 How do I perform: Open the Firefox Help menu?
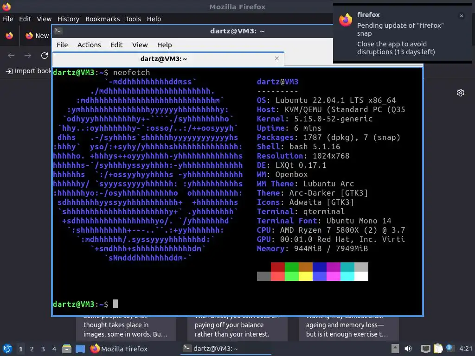(x=154, y=19)
